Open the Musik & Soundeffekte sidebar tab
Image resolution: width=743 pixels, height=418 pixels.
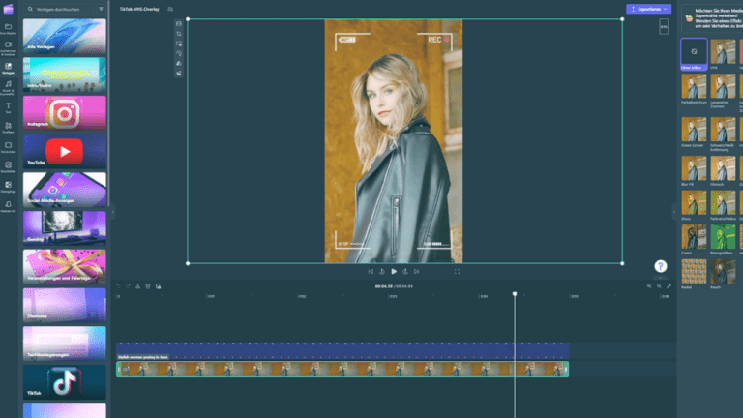coord(8,87)
